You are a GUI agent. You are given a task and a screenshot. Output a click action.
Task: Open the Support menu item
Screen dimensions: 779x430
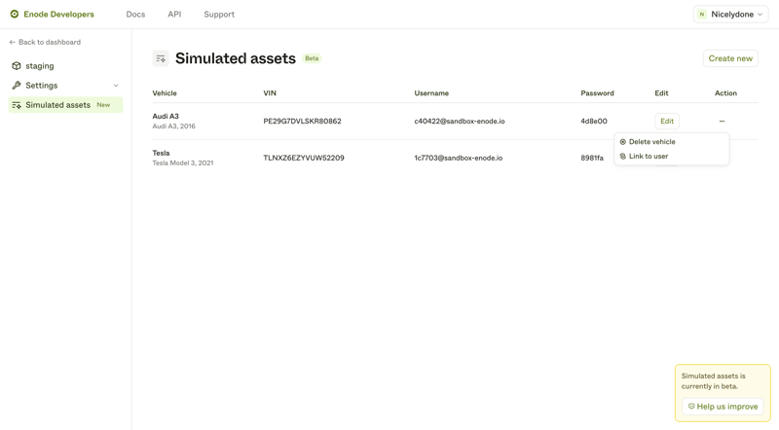[x=219, y=14]
